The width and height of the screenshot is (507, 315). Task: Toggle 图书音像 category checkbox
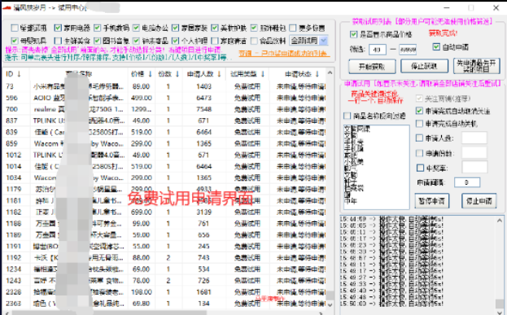[x=97, y=41]
